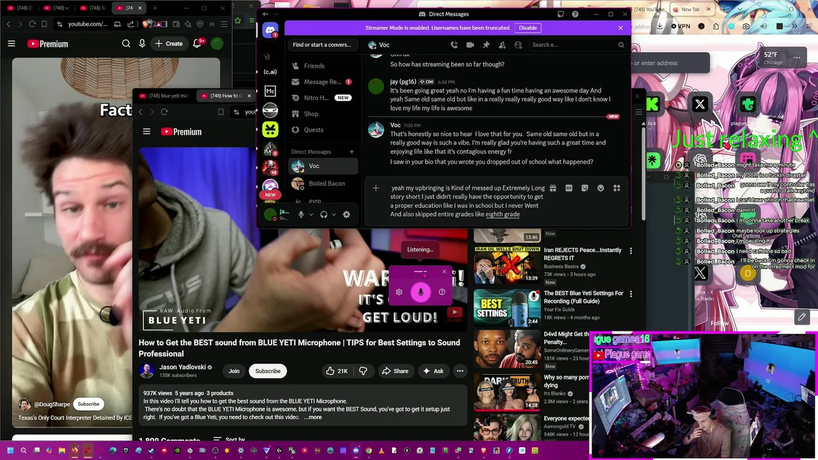Add friends to DM in Discord

coord(502,45)
